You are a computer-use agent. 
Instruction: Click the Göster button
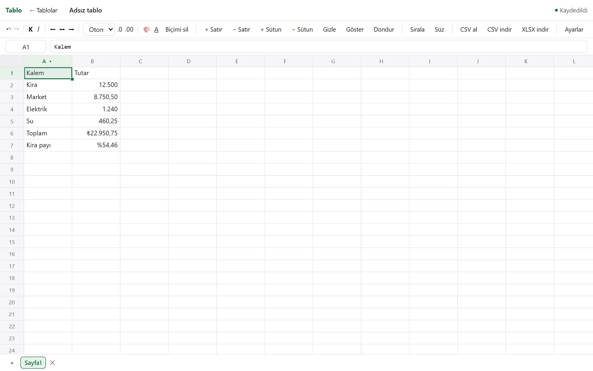[x=355, y=29]
